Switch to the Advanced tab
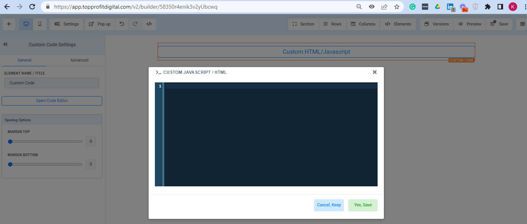This screenshot has width=527, height=224. 79,60
